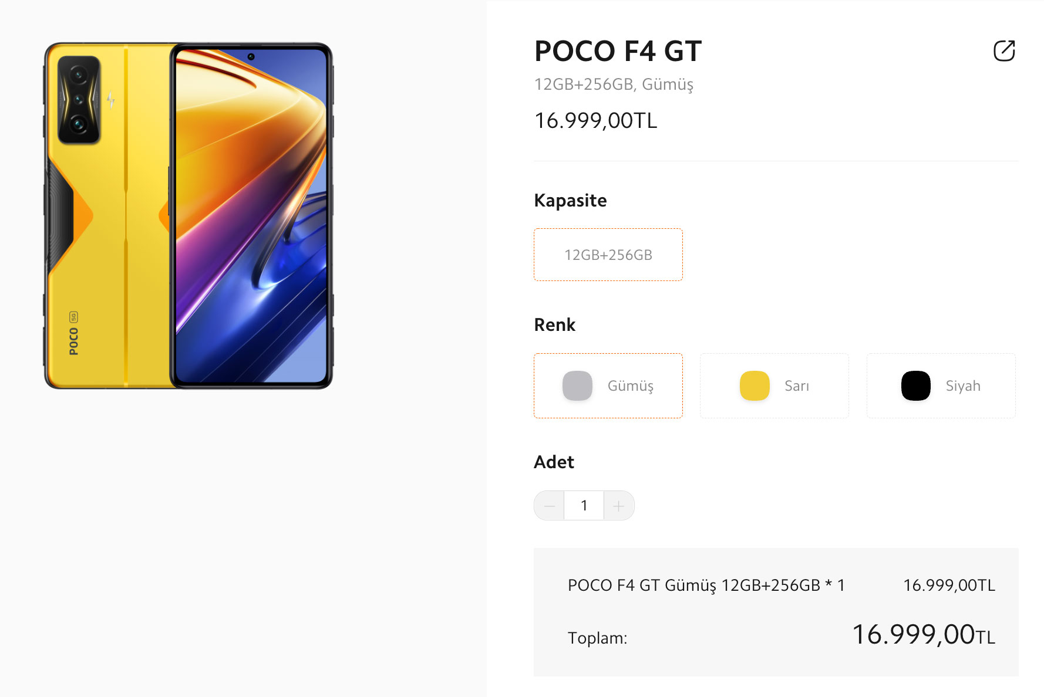Click the order summary line POCO F4 GT Gümüş

click(706, 586)
